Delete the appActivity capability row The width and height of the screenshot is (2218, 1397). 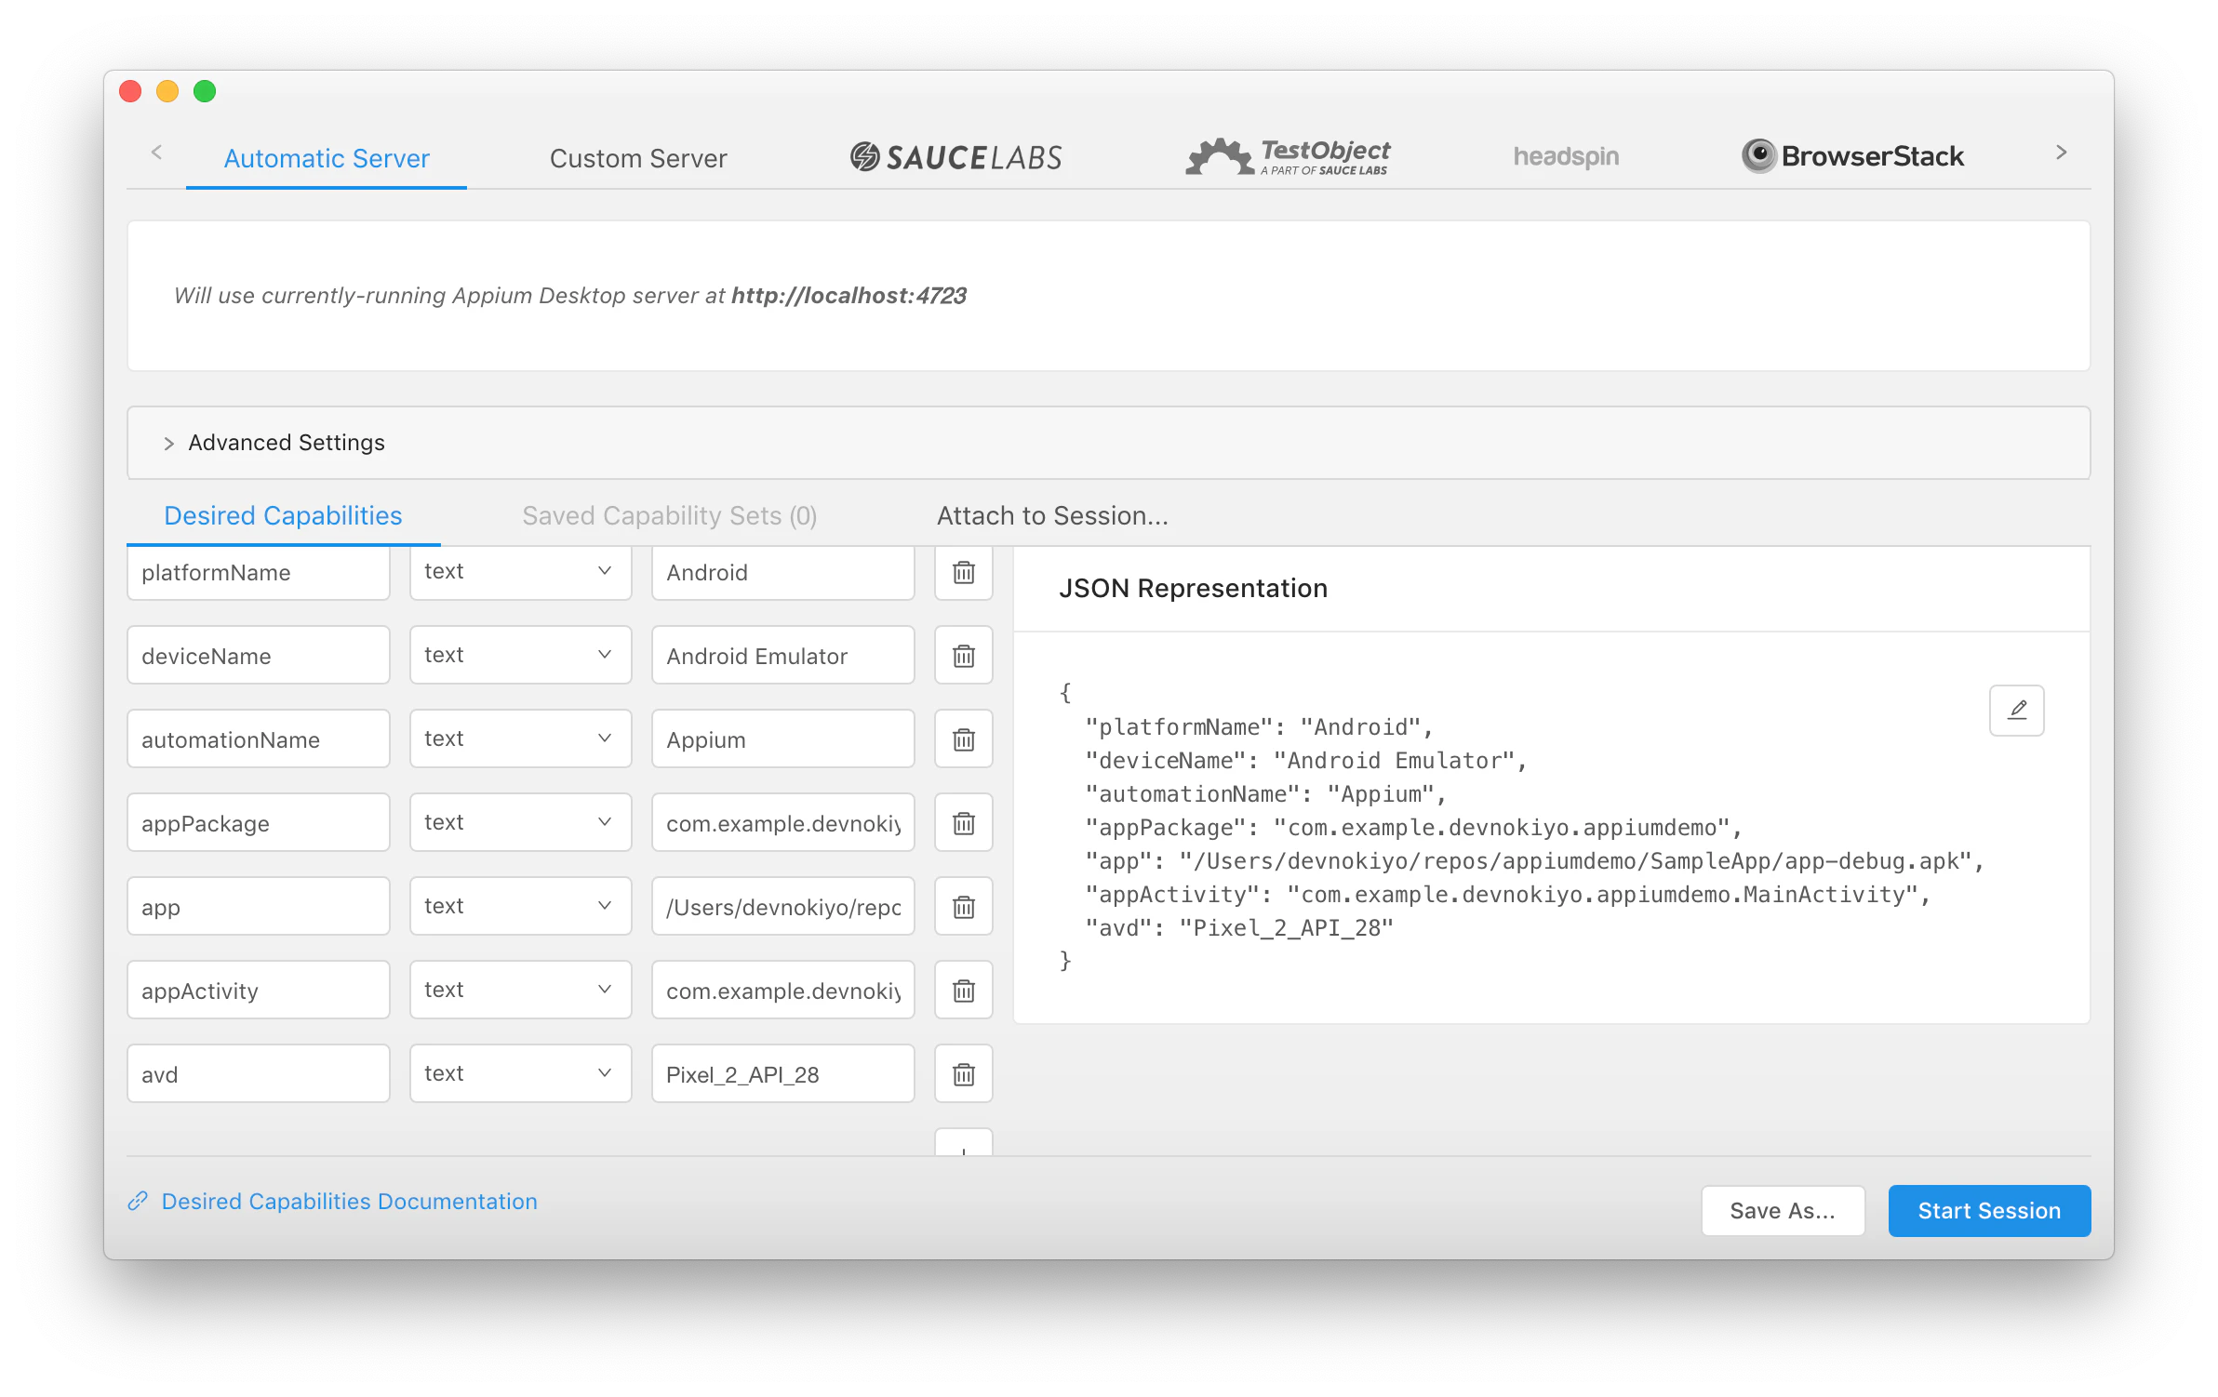coord(963,991)
